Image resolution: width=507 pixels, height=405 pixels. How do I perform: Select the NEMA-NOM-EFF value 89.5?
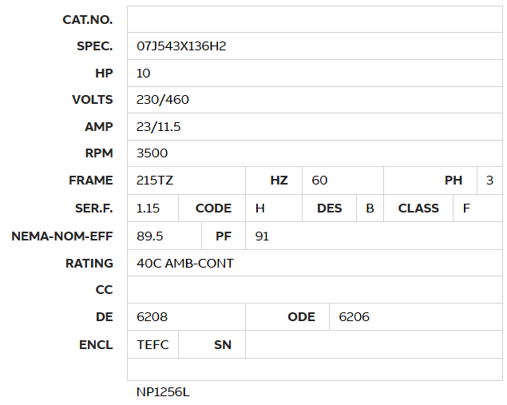(150, 236)
